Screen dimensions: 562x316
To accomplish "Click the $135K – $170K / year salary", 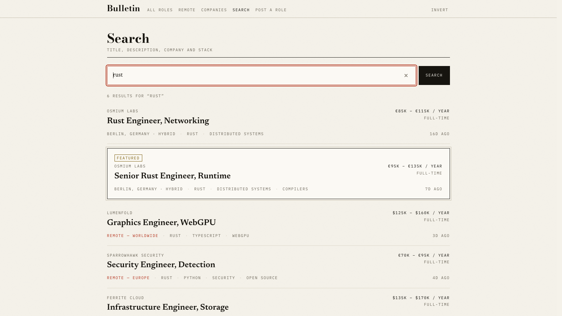I will [421, 298].
